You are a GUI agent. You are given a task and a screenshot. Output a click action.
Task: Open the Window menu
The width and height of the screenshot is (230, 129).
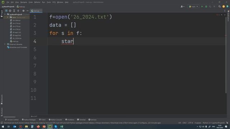click(x=60, y=2)
